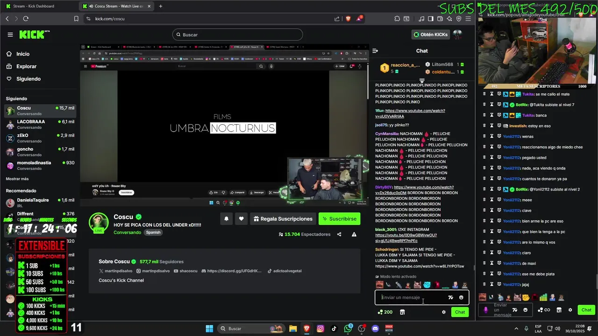Open the Brave playlist music icon
The width and height of the screenshot is (598, 336).
421,19
